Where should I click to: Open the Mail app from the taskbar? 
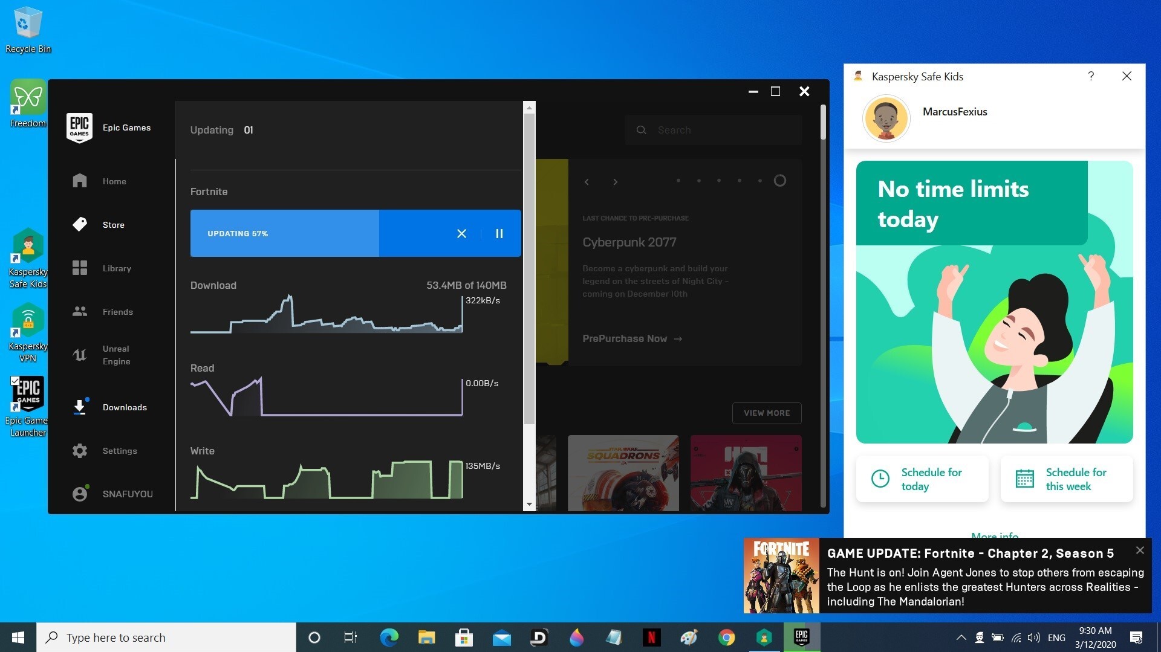501,637
